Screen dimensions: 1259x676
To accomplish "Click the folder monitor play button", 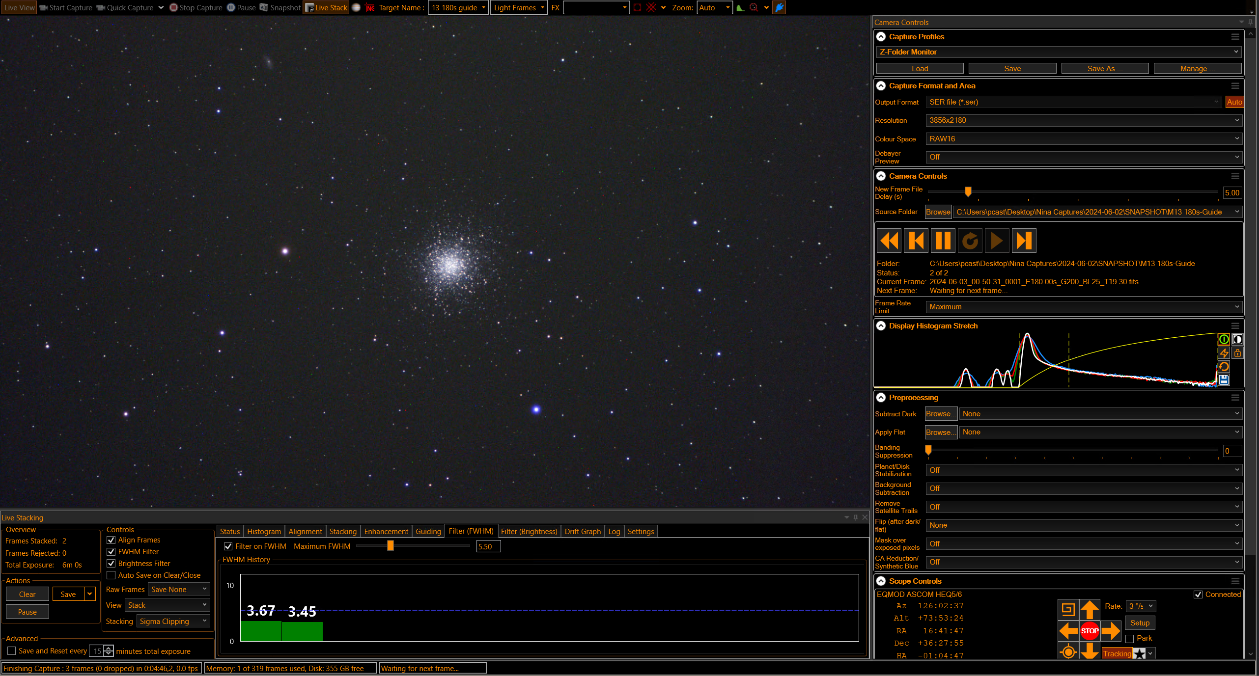I will tap(997, 241).
